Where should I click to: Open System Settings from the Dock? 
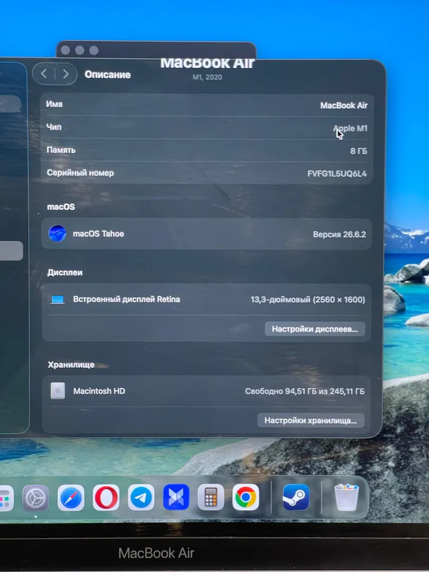point(35,497)
